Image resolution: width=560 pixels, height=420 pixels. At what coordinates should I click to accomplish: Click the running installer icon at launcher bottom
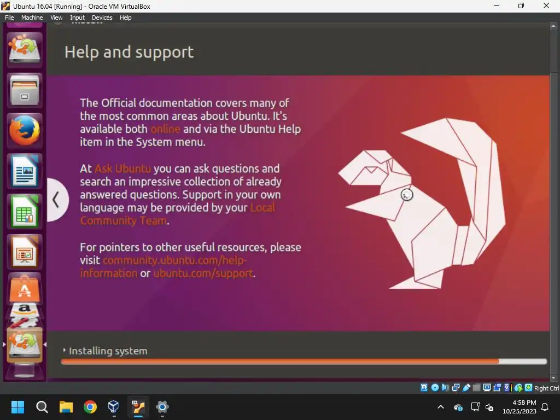point(24,345)
